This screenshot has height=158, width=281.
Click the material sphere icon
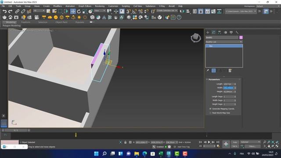pos(129,18)
